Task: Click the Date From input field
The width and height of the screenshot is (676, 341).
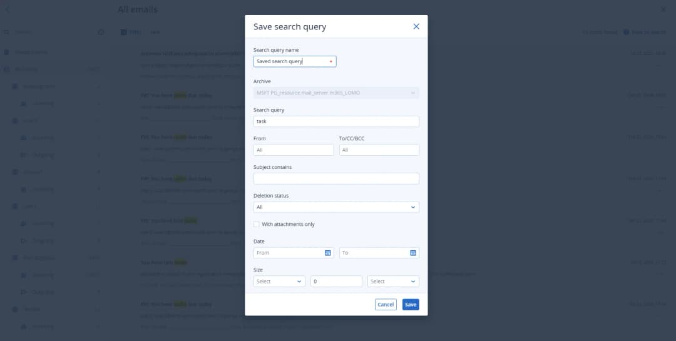Action: point(288,253)
